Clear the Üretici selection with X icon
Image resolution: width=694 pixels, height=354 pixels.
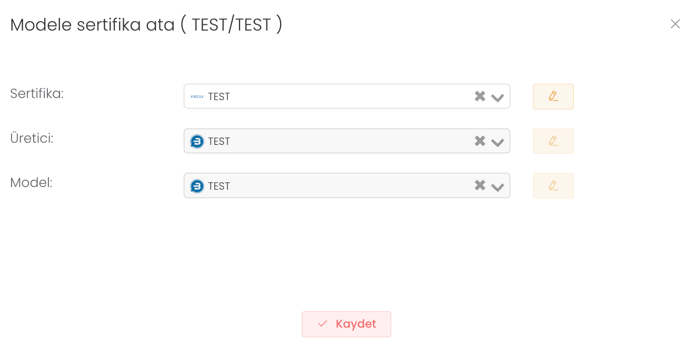[x=480, y=141]
